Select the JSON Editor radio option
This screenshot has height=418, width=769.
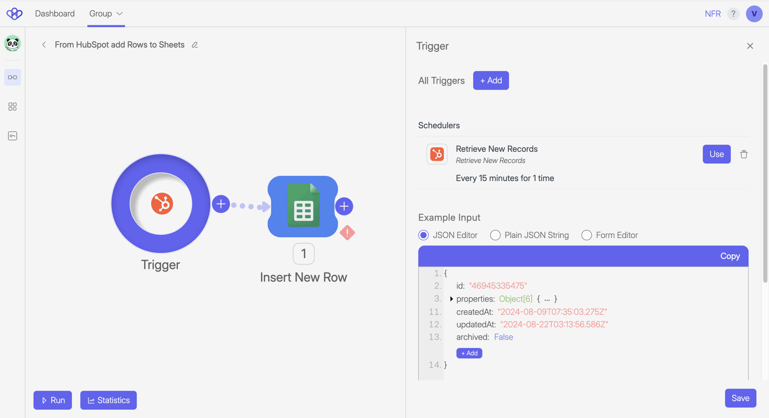coord(424,235)
